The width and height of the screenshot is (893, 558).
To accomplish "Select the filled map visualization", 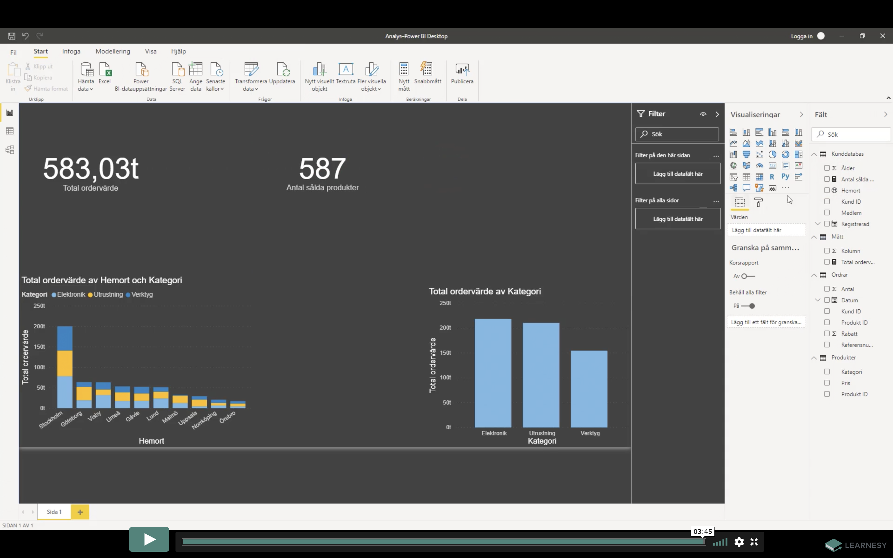I will [746, 165].
